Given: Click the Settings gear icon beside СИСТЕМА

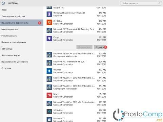Looking at the screenshot, I should coord(3,3).
